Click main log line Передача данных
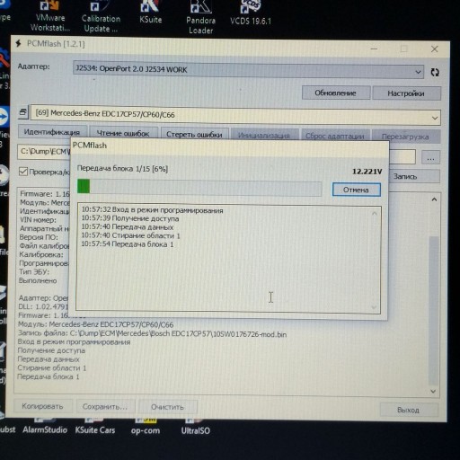 click(49, 359)
